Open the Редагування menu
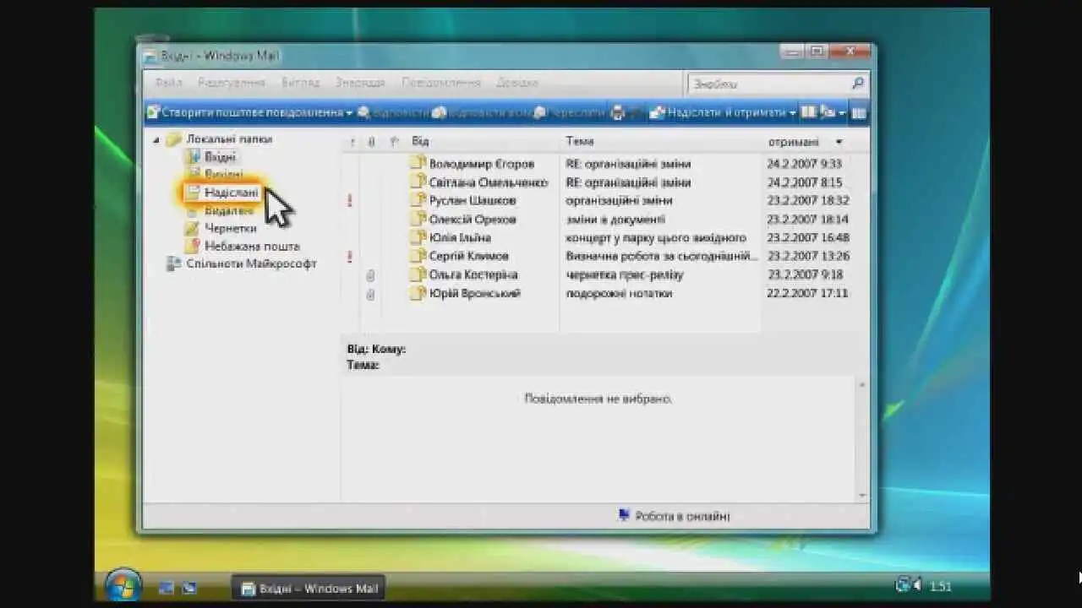 232,83
